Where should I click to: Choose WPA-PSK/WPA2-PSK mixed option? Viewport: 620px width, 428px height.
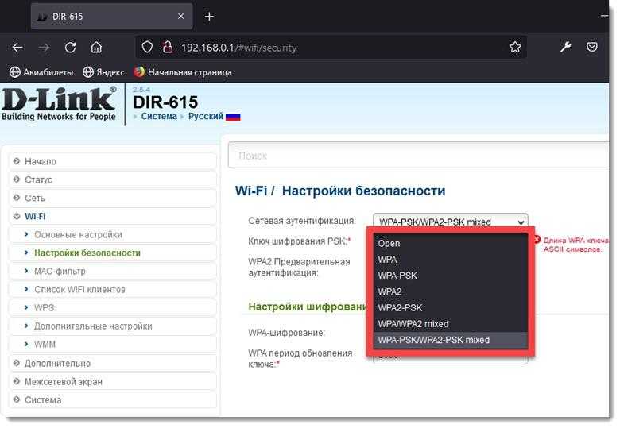pyautogui.click(x=451, y=340)
